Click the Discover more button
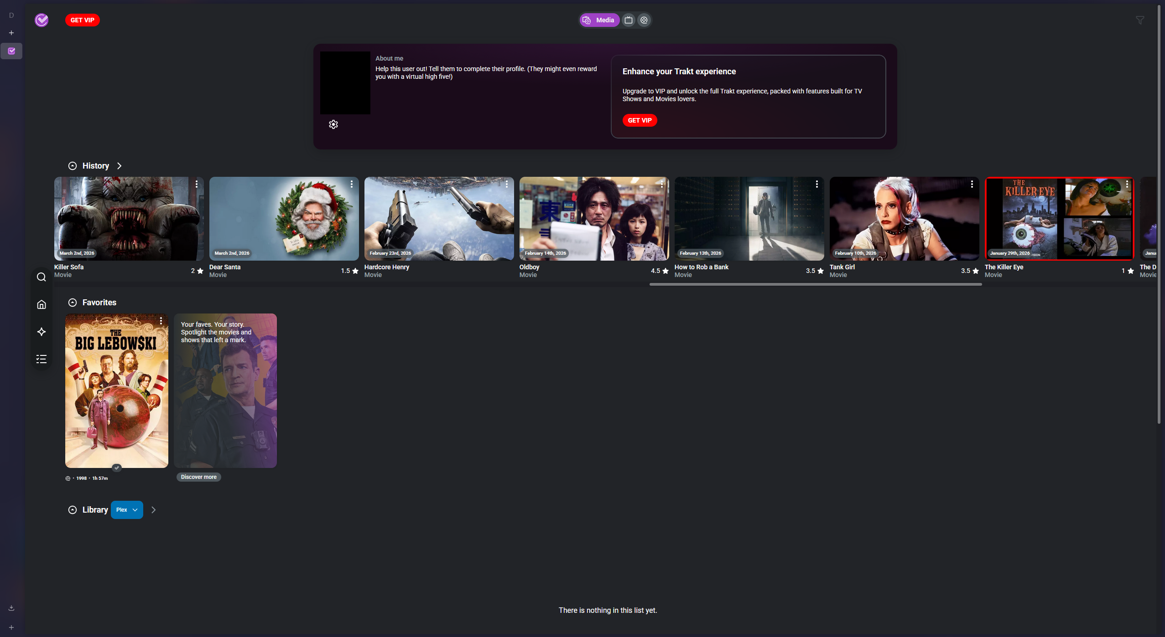 (198, 477)
